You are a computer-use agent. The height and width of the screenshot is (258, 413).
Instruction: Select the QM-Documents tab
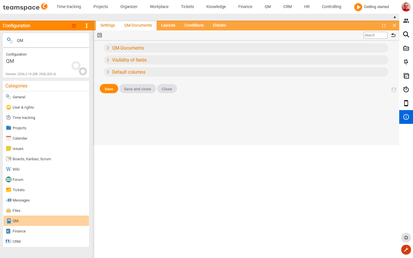[x=138, y=26]
